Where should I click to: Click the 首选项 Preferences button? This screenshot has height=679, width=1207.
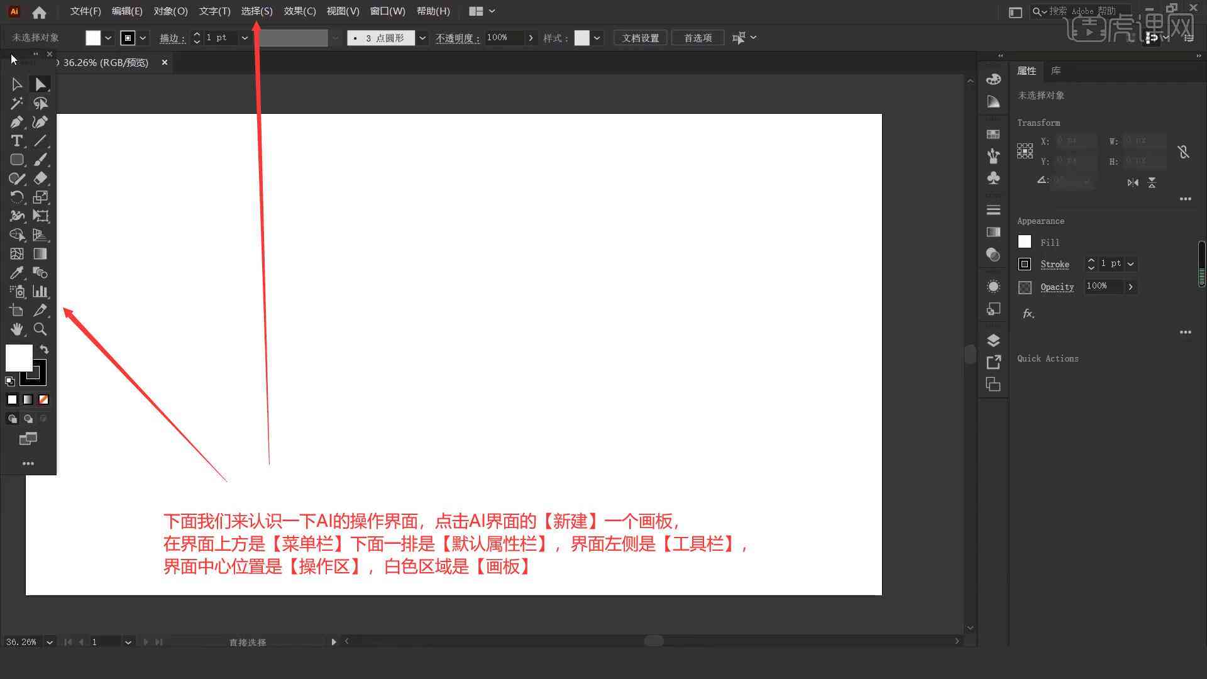(697, 37)
